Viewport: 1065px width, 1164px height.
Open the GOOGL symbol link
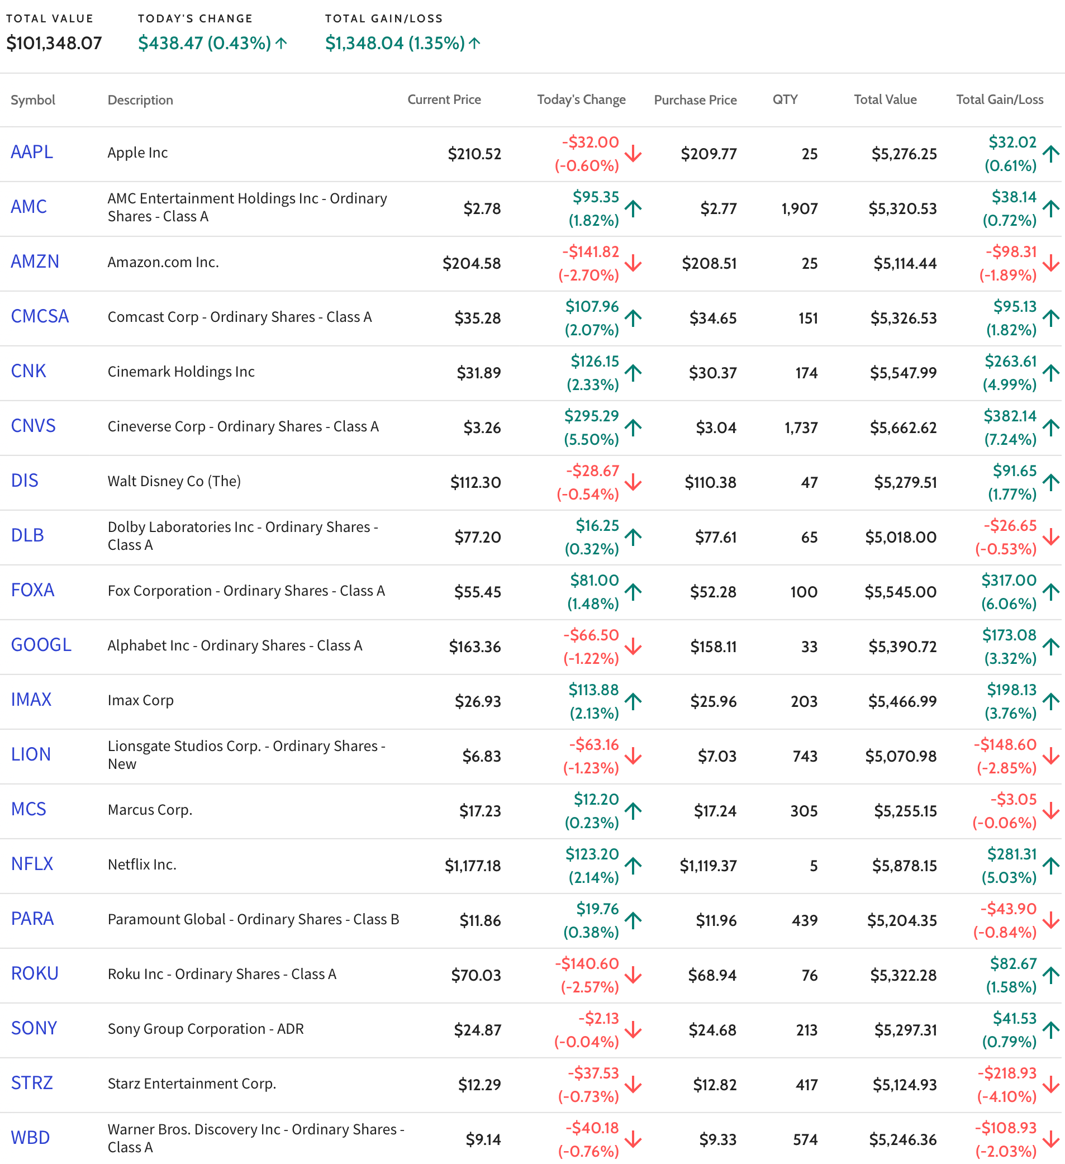tap(41, 645)
